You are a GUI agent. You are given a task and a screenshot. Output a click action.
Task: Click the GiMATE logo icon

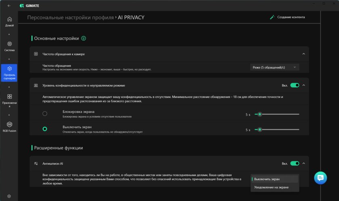coord(22,6)
